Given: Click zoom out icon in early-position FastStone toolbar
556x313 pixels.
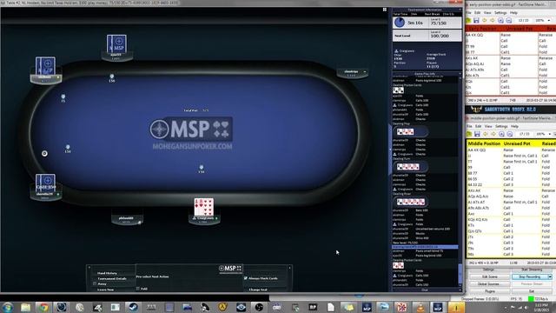Looking at the screenshot, I should [x=508, y=21].
